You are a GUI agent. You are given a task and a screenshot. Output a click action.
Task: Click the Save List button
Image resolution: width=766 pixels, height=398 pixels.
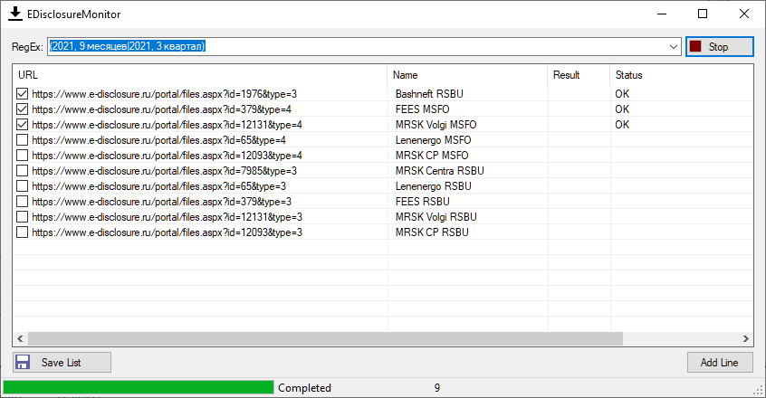click(62, 363)
